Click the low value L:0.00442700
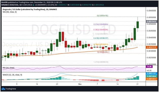 86,5
